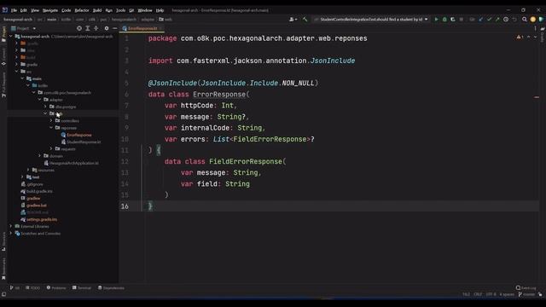Viewport: 546px width, 307px height.
Task: Collapse the src folder arrow
Action: pos(17,72)
